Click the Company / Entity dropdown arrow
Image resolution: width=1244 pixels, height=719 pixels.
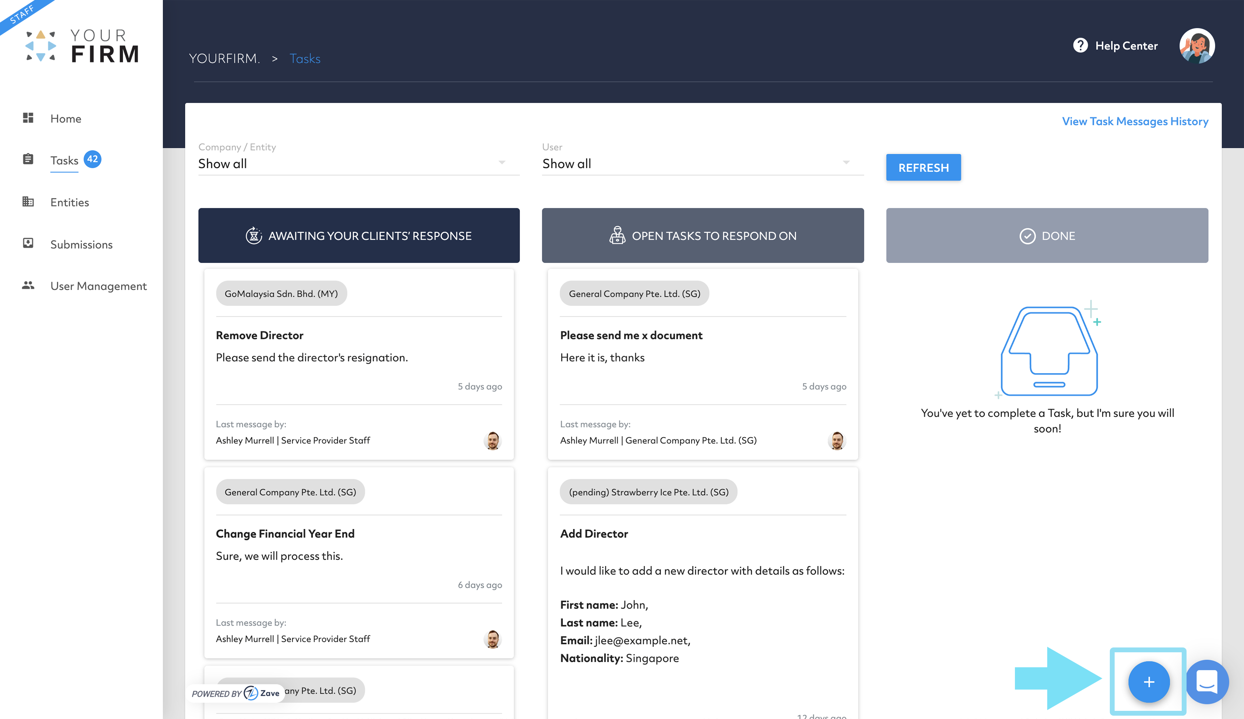coord(502,162)
